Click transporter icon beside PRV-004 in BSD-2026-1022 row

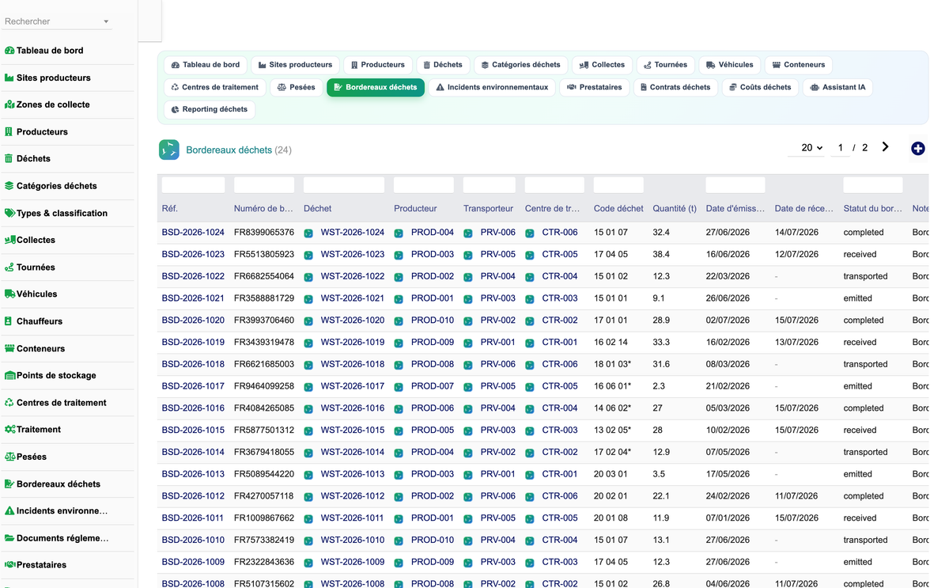[468, 277]
